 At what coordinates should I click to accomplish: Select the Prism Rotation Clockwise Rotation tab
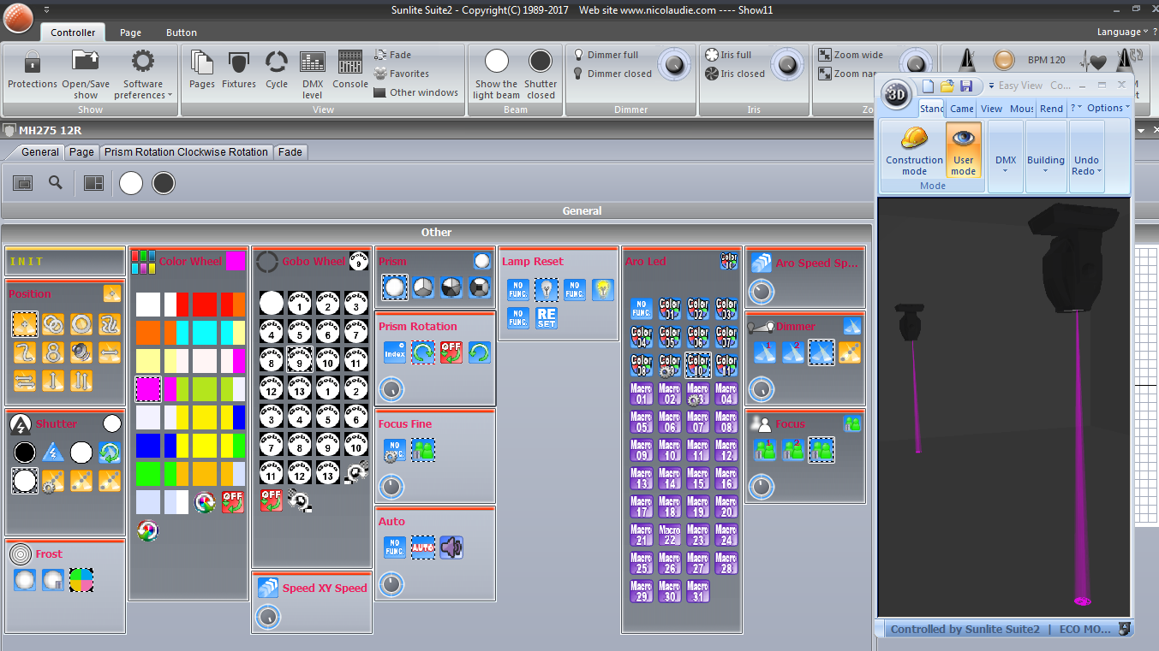187,152
